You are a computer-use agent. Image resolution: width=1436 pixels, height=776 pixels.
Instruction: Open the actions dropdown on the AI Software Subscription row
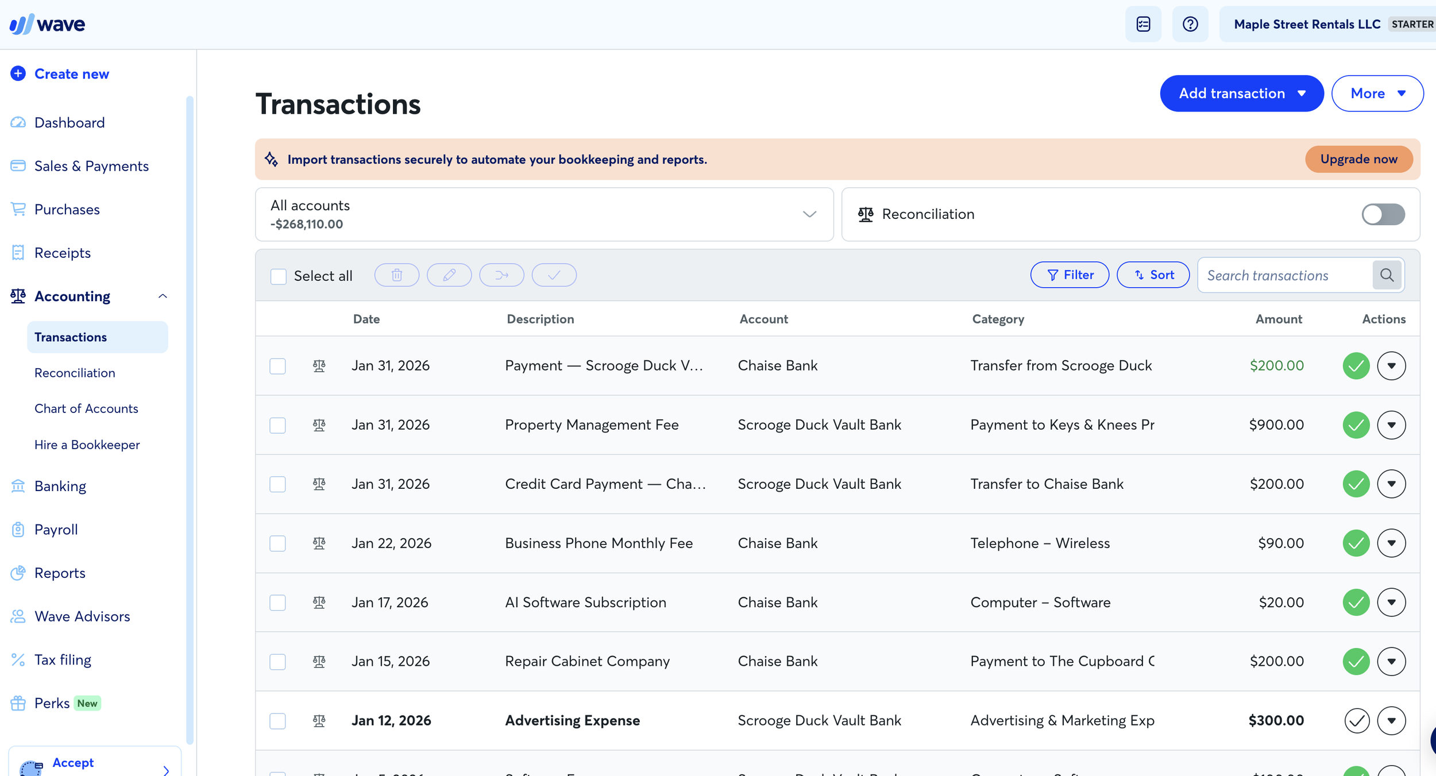[x=1391, y=602]
